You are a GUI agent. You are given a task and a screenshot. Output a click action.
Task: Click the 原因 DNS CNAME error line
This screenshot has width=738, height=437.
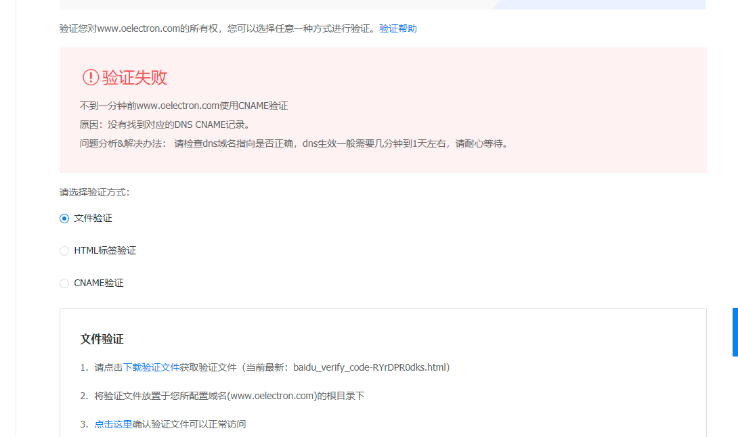tap(165, 124)
